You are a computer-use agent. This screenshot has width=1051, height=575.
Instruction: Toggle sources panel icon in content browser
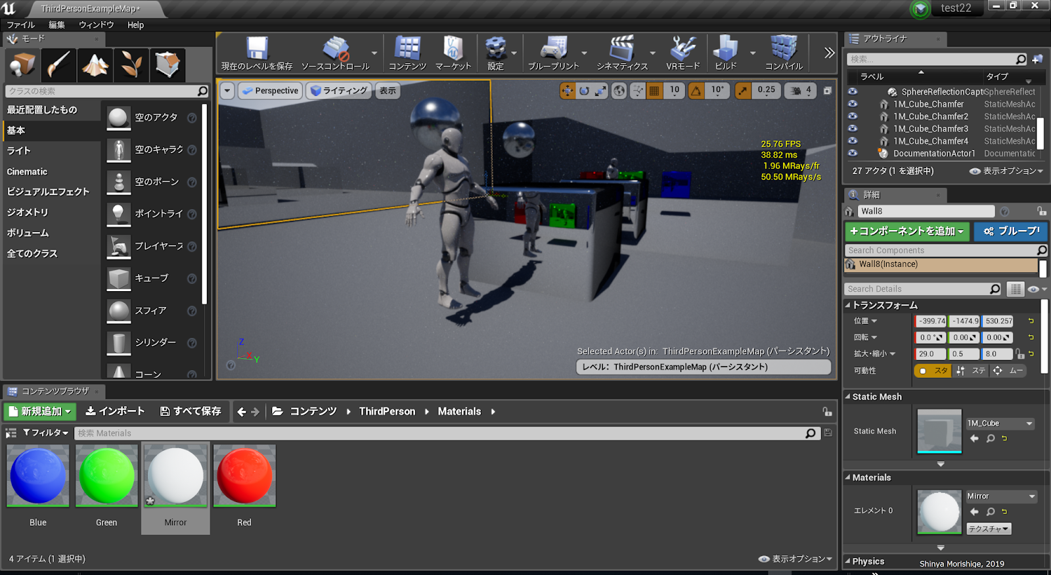pyautogui.click(x=11, y=433)
